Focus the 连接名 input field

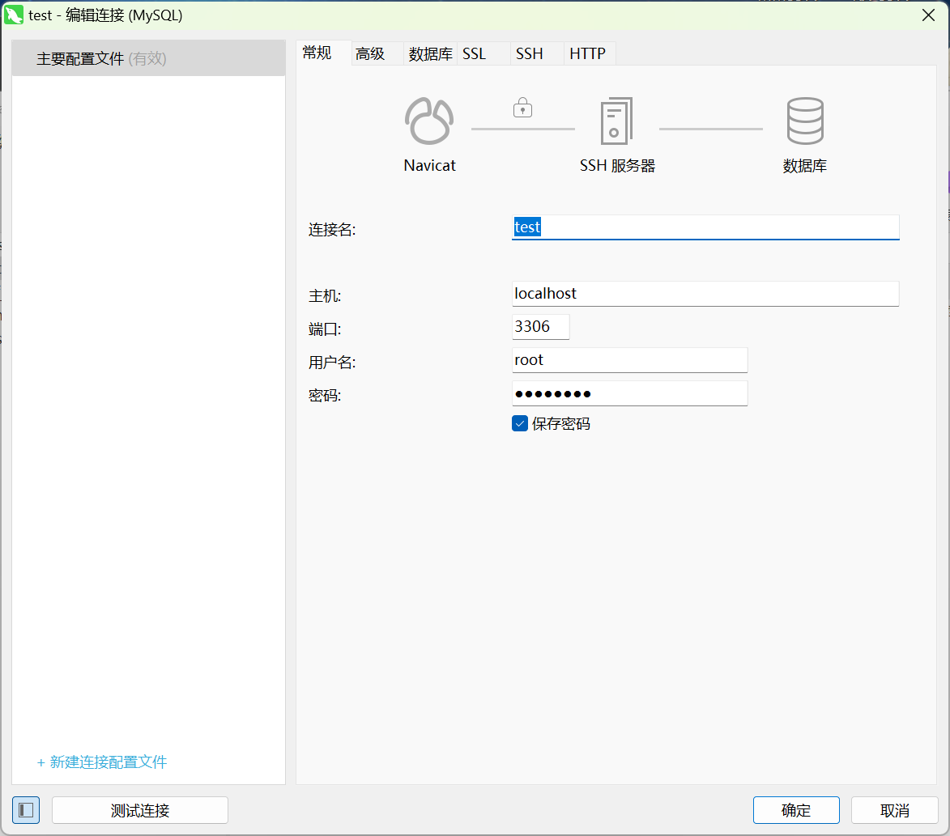(x=705, y=227)
